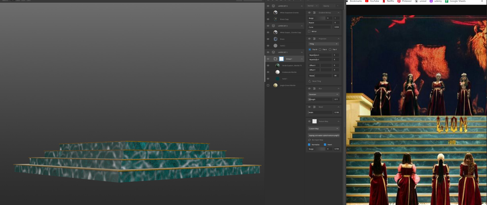Open the Tiling projection dropdown

[x=323, y=44]
